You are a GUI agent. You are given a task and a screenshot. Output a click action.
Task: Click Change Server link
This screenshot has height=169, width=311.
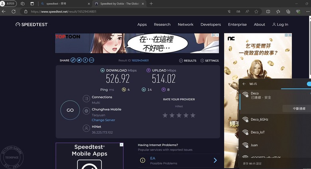[103, 120]
